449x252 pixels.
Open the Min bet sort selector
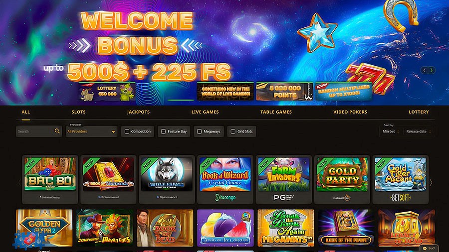tap(391, 131)
